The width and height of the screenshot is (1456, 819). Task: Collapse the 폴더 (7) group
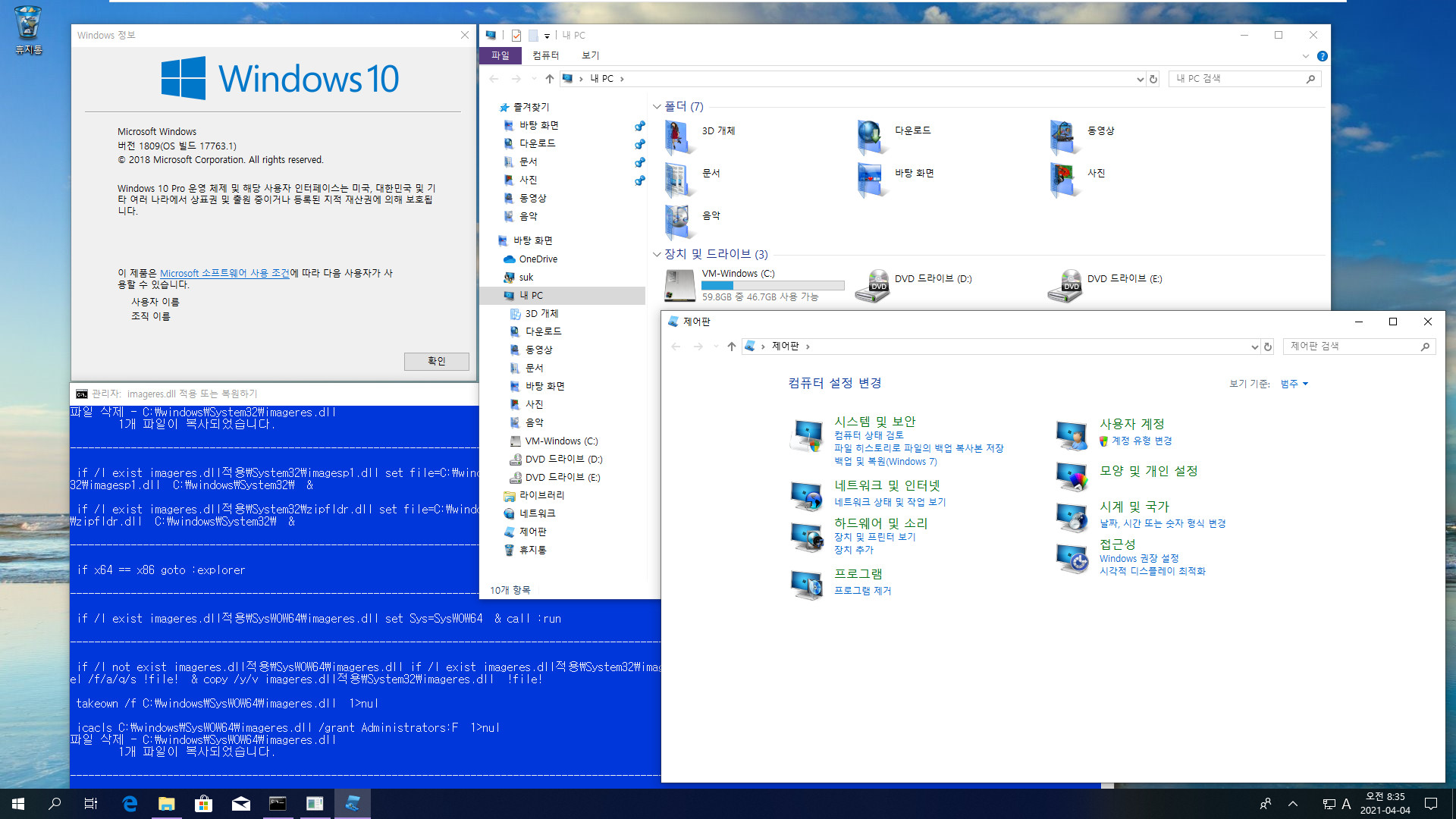[657, 107]
